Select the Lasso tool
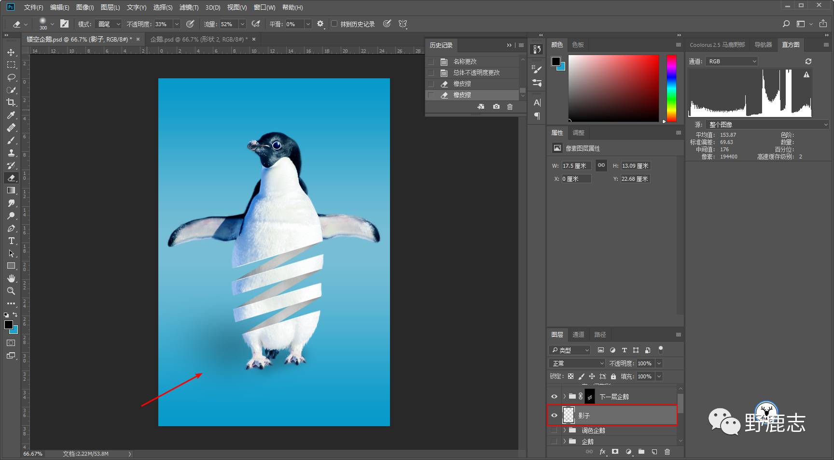Viewport: 834px width, 460px height. point(11,77)
